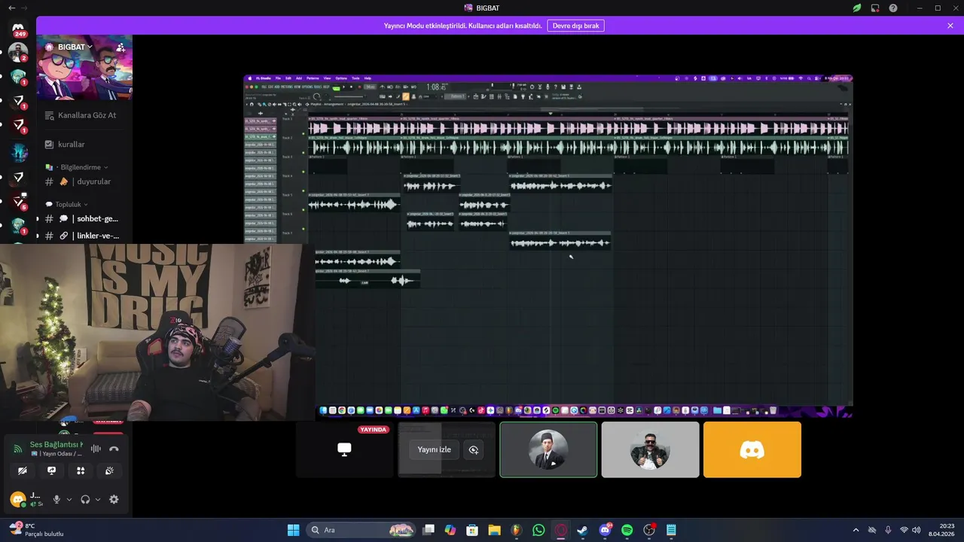Open File Explorer from the taskbar
The image size is (964, 542).
tap(494, 530)
